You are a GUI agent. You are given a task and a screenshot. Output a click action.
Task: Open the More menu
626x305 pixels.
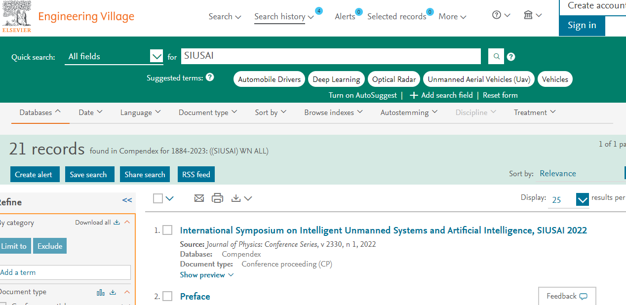(x=452, y=16)
